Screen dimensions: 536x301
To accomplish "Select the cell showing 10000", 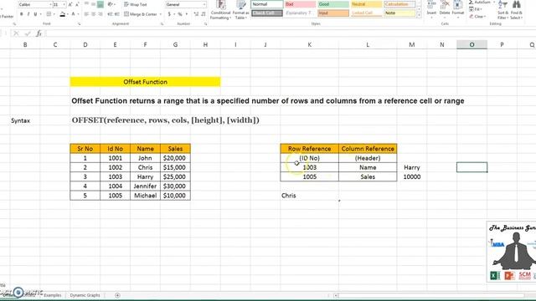I will click(411, 176).
